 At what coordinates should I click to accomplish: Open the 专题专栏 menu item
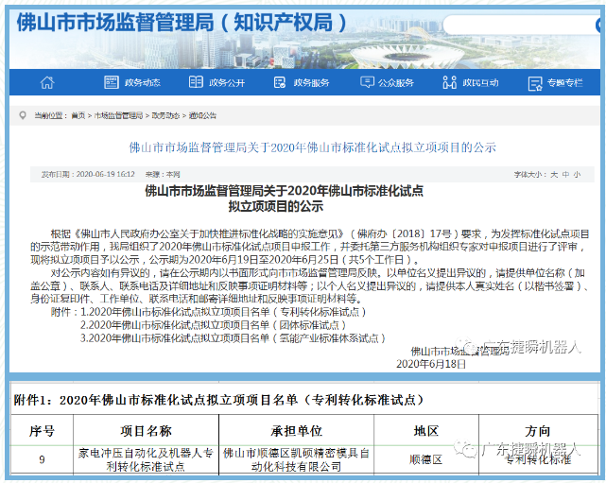tap(564, 82)
